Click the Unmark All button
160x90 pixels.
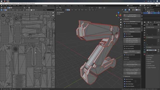(132, 32)
